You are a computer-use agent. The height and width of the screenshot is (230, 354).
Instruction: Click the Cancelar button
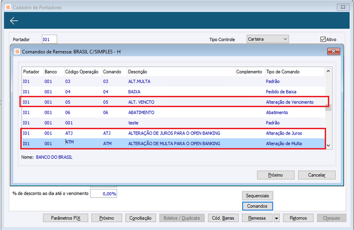317,175
